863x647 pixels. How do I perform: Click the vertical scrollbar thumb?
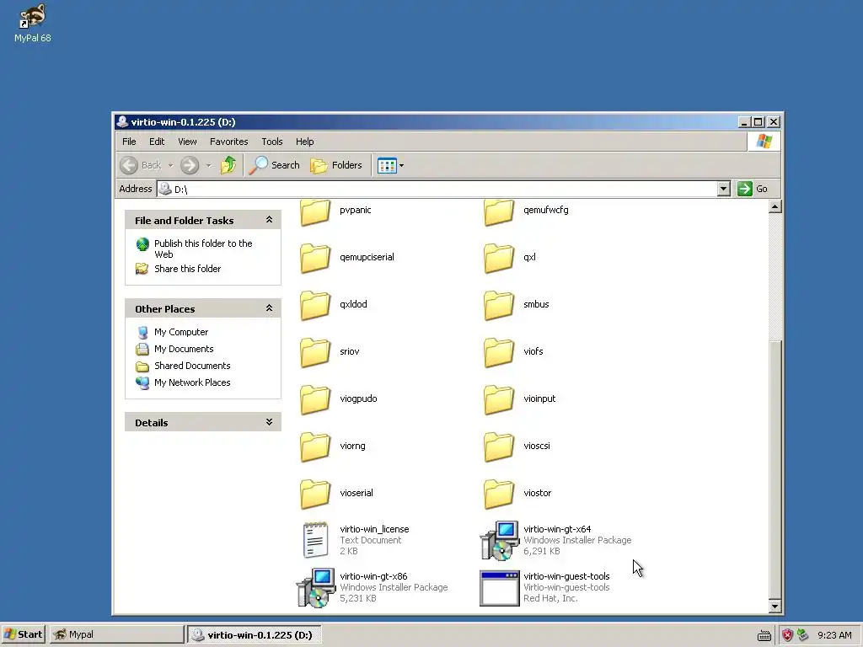(775, 468)
